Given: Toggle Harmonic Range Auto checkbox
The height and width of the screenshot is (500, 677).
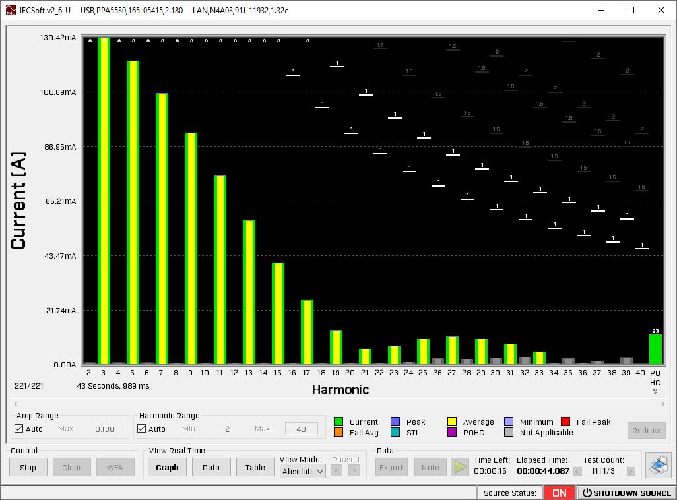Looking at the screenshot, I should (142, 429).
